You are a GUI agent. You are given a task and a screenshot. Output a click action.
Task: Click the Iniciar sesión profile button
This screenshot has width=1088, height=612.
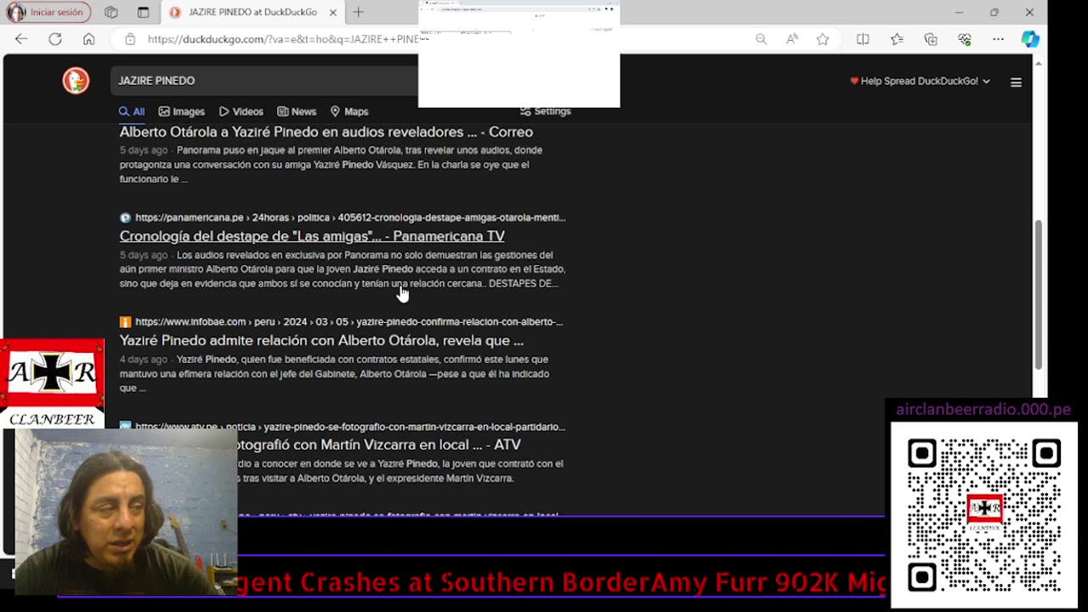coord(48,12)
